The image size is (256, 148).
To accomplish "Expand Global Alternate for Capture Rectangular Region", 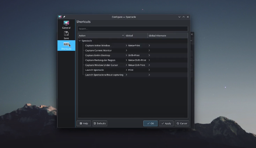I will click(149, 60).
